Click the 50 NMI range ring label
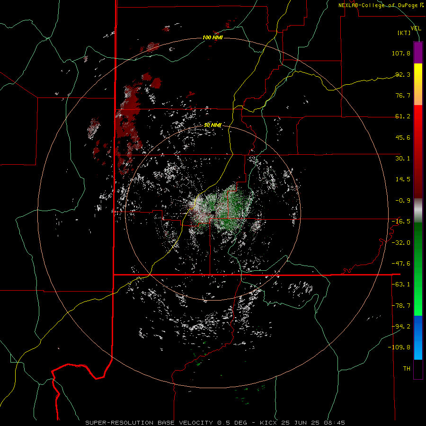The image size is (426, 426). coord(213,125)
